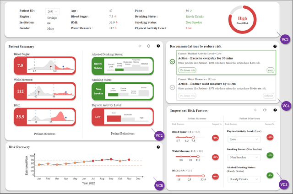Image resolution: width=293 pixels, height=194 pixels.
Task: Open the Smoking Status dropdown
Action: 243,157
